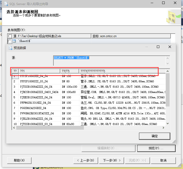Click the SQL Server wizard title icon
The image size is (183, 169).
[6, 4]
